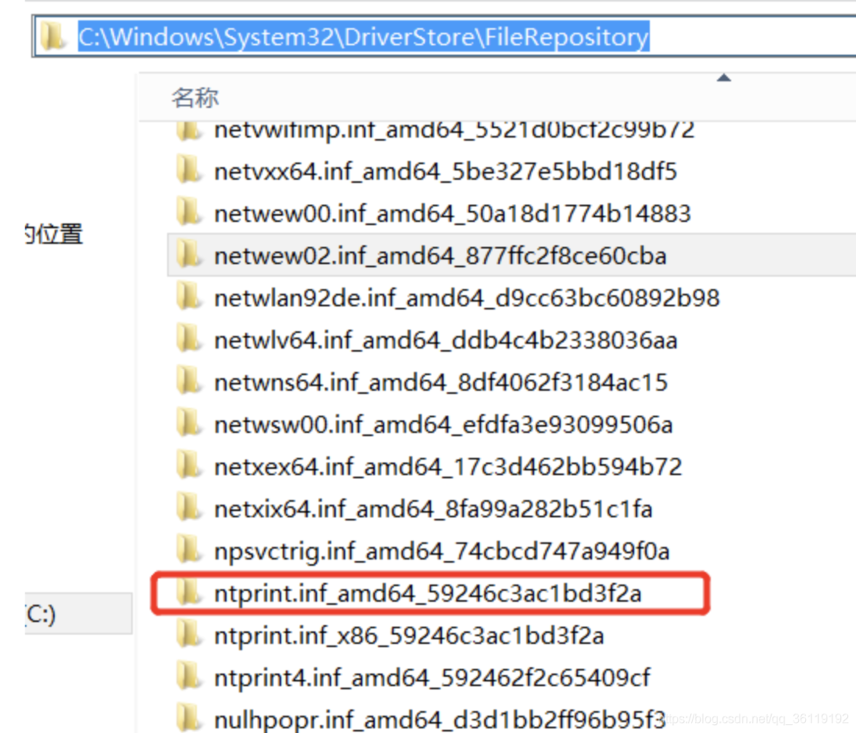Select netwew00.inf_amd64_50a18d1774b14883 folder name

[453, 213]
